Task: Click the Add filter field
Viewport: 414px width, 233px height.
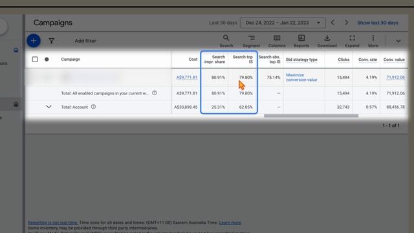Action: pos(85,41)
